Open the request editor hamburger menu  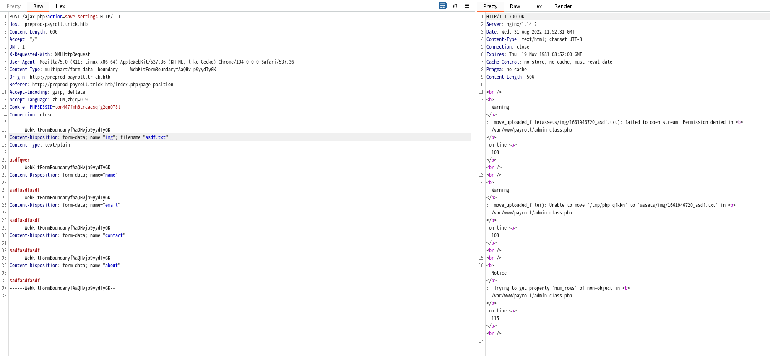click(467, 5)
